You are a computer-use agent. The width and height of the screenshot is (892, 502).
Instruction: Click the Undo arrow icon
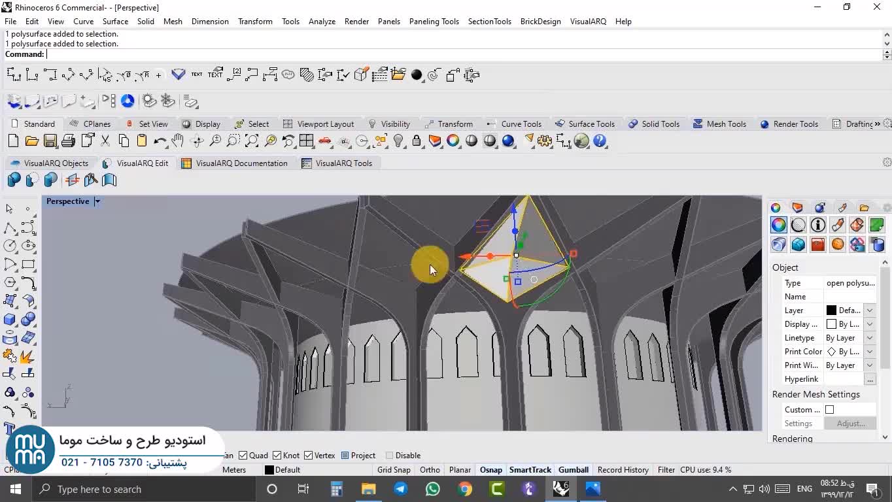tap(160, 141)
